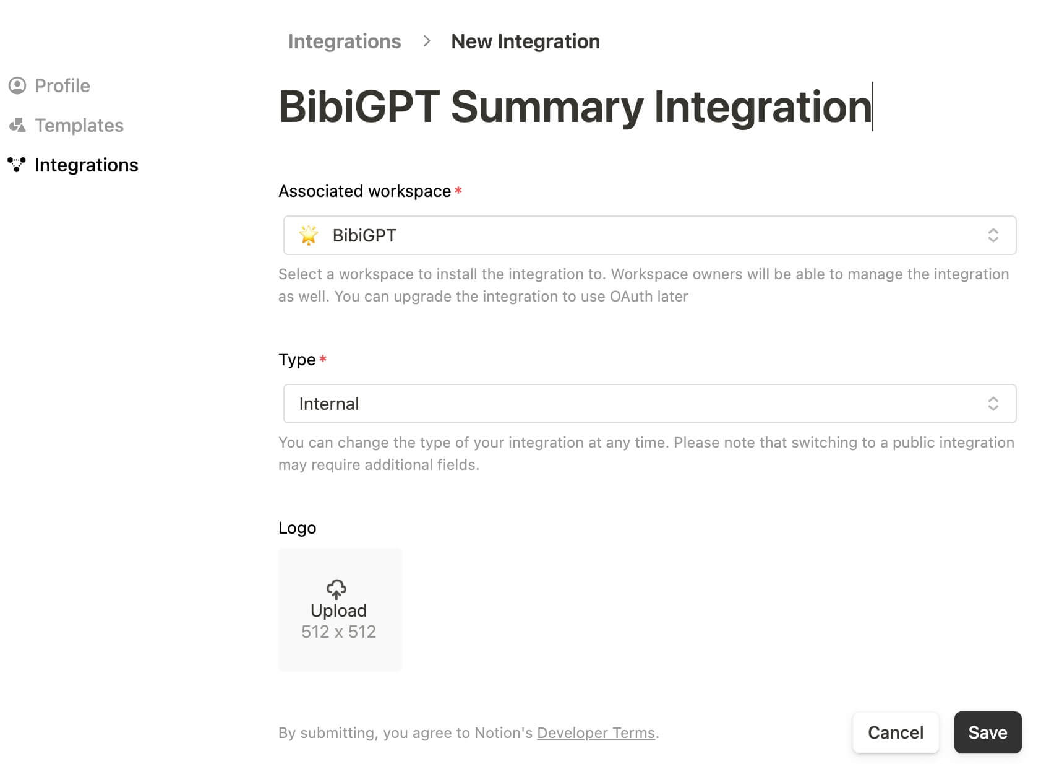Open the Type dropdown showing Internal
This screenshot has width=1054, height=764.
tap(649, 404)
